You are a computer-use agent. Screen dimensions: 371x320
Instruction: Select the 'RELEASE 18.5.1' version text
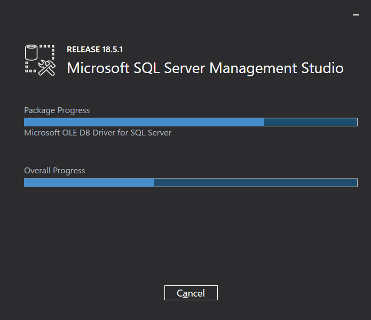tap(94, 50)
